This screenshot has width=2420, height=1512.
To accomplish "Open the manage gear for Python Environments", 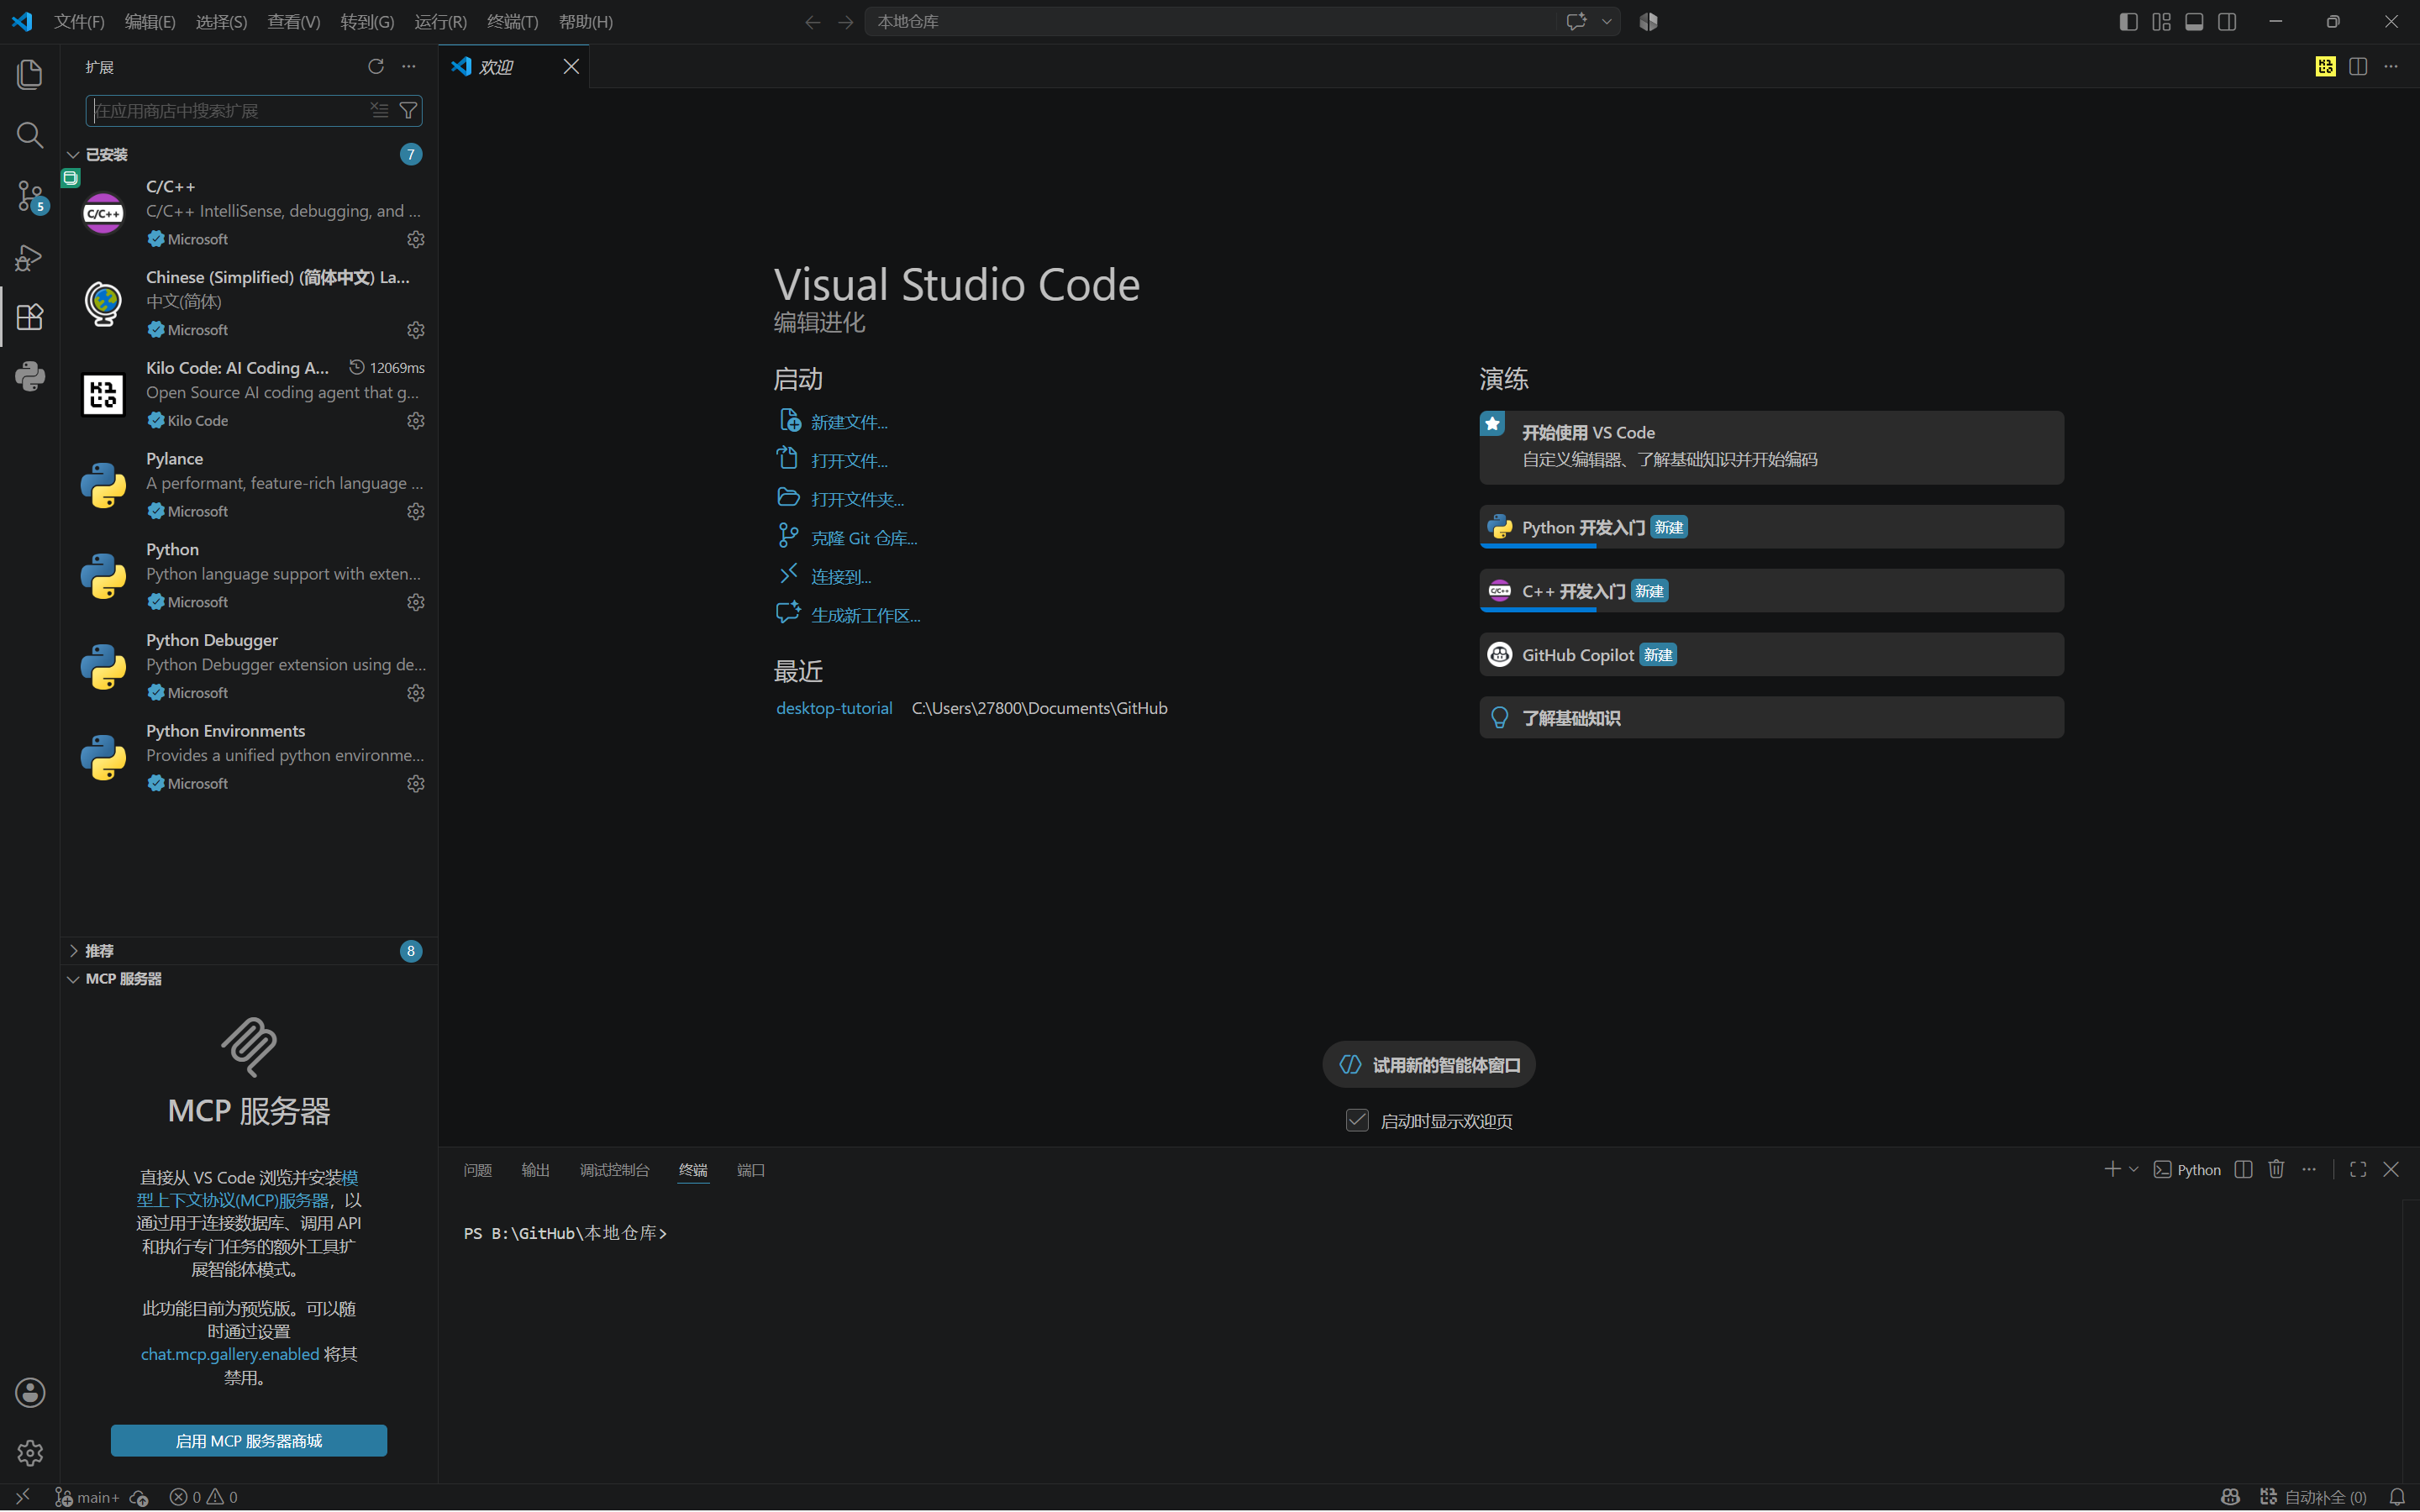I will [416, 784].
